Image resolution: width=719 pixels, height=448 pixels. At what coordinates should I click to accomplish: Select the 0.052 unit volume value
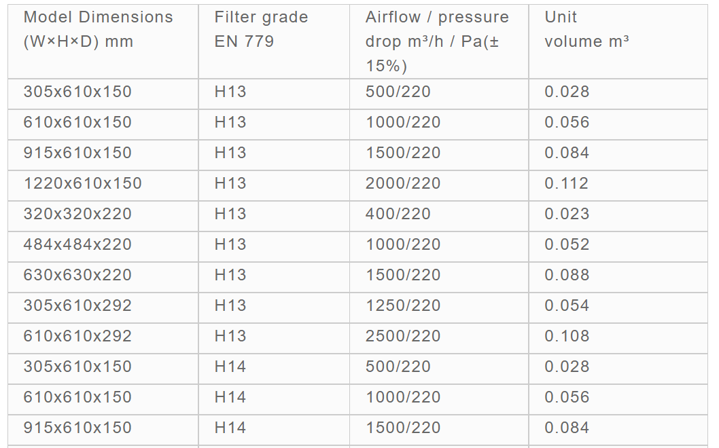click(x=567, y=244)
